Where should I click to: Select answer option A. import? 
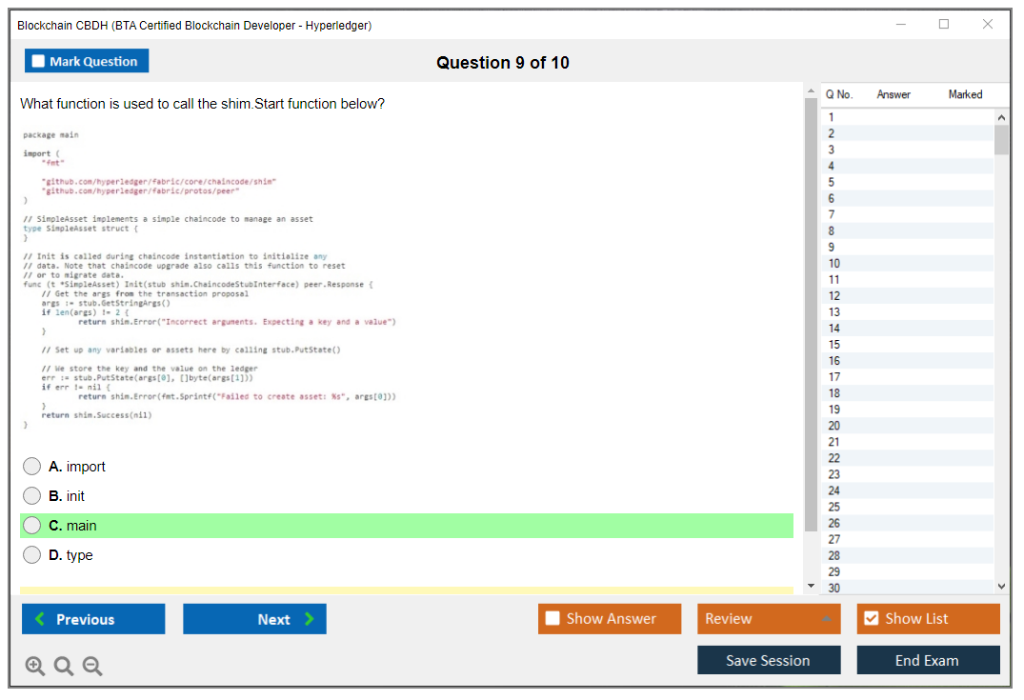tap(32, 467)
